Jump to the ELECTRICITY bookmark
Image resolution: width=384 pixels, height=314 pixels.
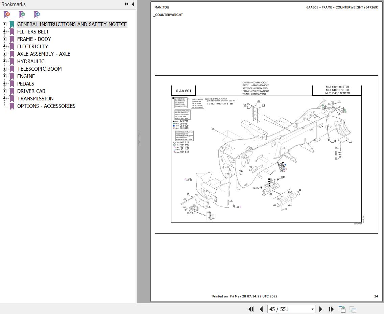pos(32,46)
